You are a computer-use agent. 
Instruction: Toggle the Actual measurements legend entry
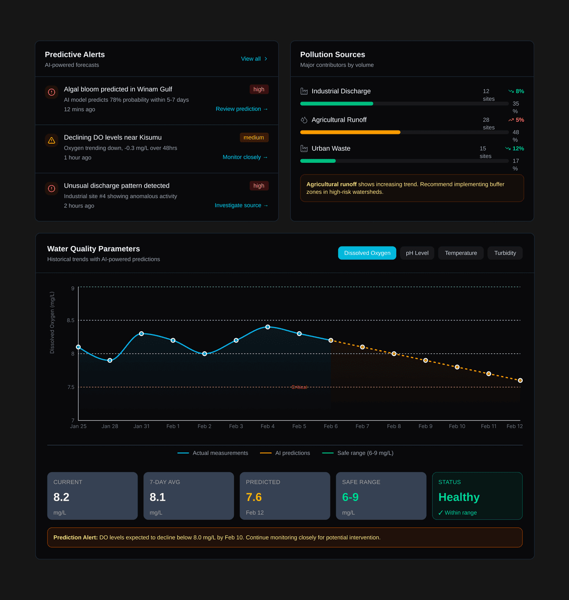pyautogui.click(x=213, y=453)
